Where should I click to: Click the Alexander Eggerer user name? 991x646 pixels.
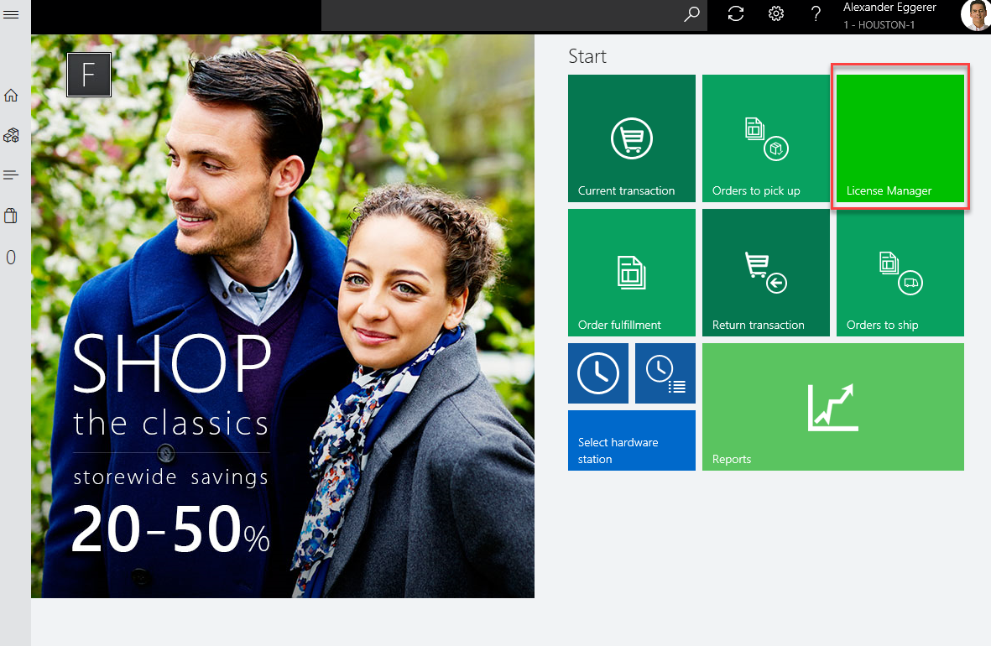(x=889, y=8)
